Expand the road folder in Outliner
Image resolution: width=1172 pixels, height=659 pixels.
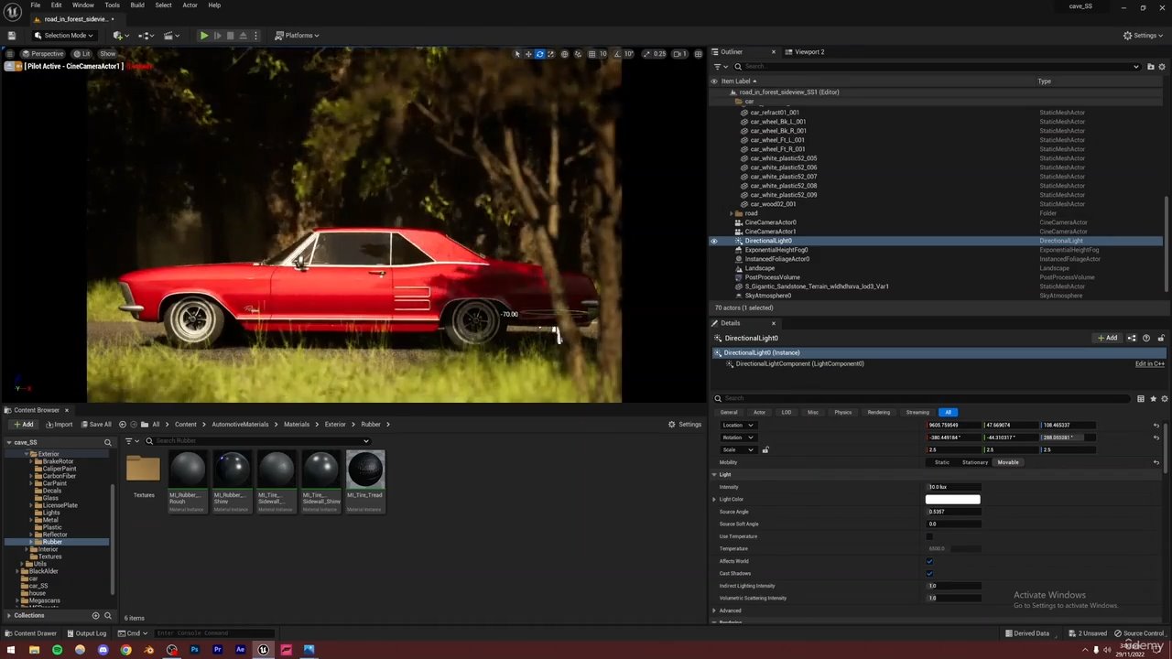coord(732,213)
